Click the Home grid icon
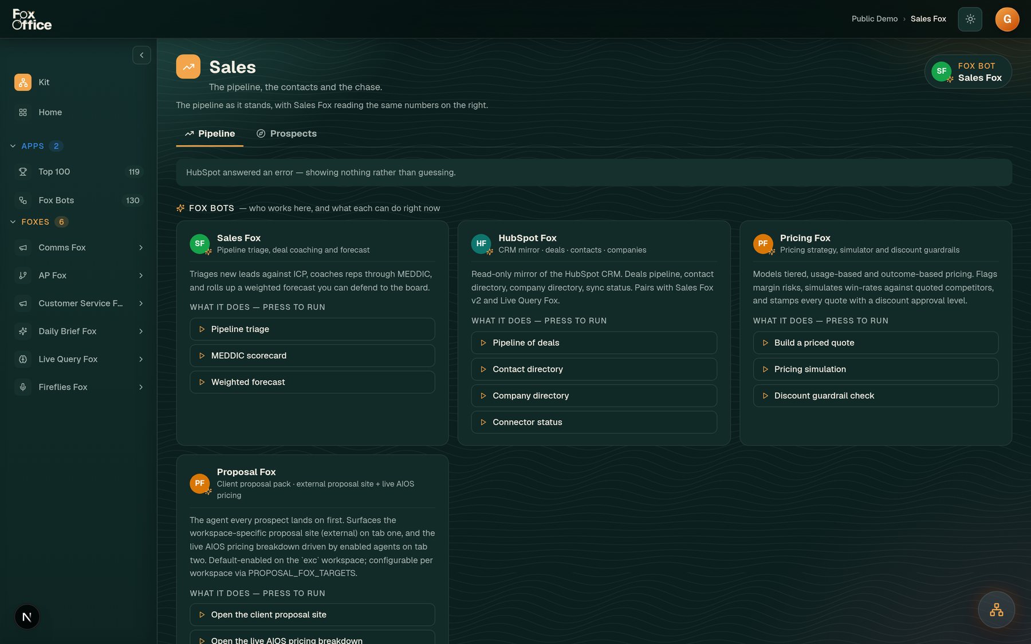The width and height of the screenshot is (1031, 644). coord(23,112)
